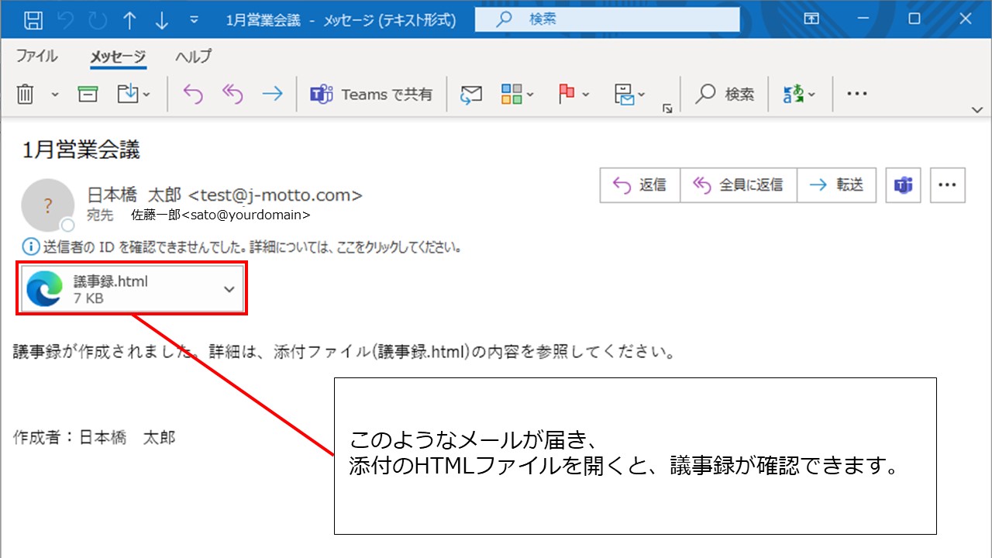Screen dimensions: 992x558
Task: Click the 返信 button in message header
Action: coord(640,185)
